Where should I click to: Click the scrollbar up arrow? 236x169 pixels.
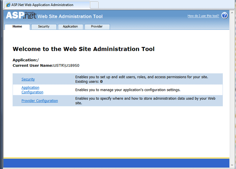232,13
